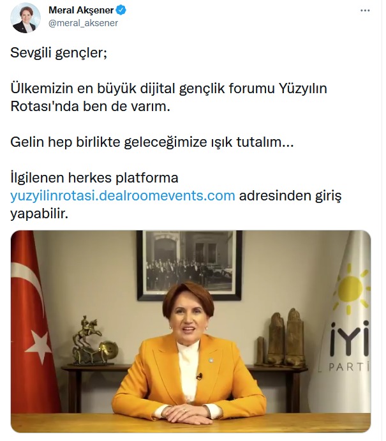Click the blue verified badge
386x441 pixels.
121,10
